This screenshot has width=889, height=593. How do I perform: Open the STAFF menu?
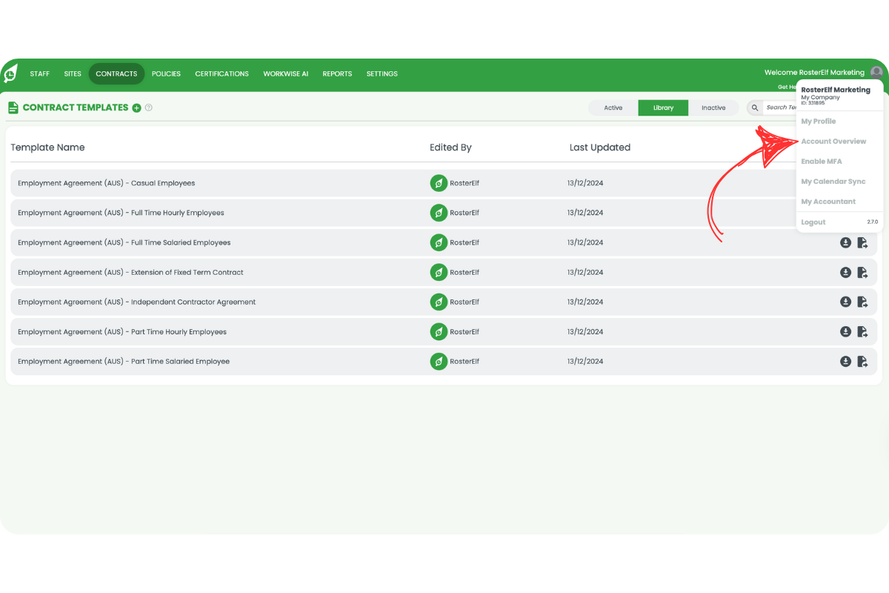pyautogui.click(x=40, y=74)
